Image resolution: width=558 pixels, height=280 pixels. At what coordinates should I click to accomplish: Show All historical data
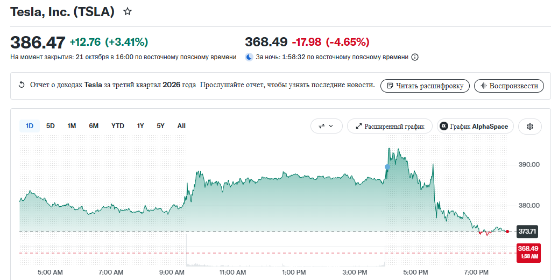click(x=181, y=126)
